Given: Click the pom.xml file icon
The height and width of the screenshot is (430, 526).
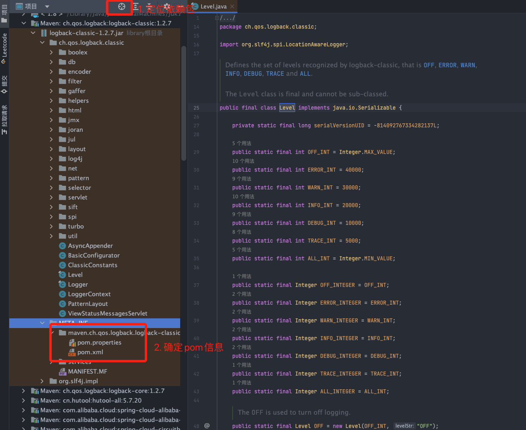Looking at the screenshot, I should (x=72, y=352).
